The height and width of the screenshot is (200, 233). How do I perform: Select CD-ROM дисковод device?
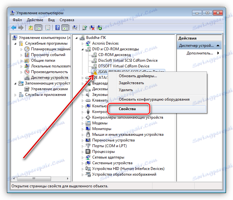(114, 55)
